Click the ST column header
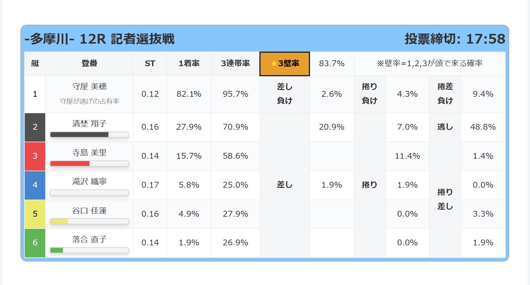Image resolution: width=530 pixels, height=285 pixels. pyautogui.click(x=150, y=63)
